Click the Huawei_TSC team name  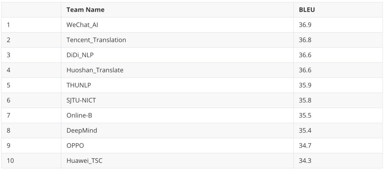click(85, 161)
